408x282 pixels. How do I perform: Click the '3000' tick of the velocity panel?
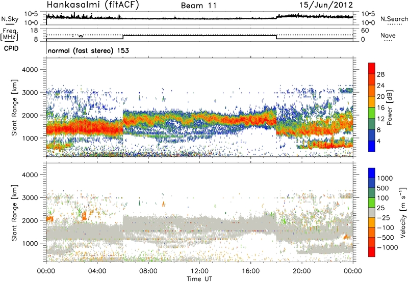coord(30,198)
